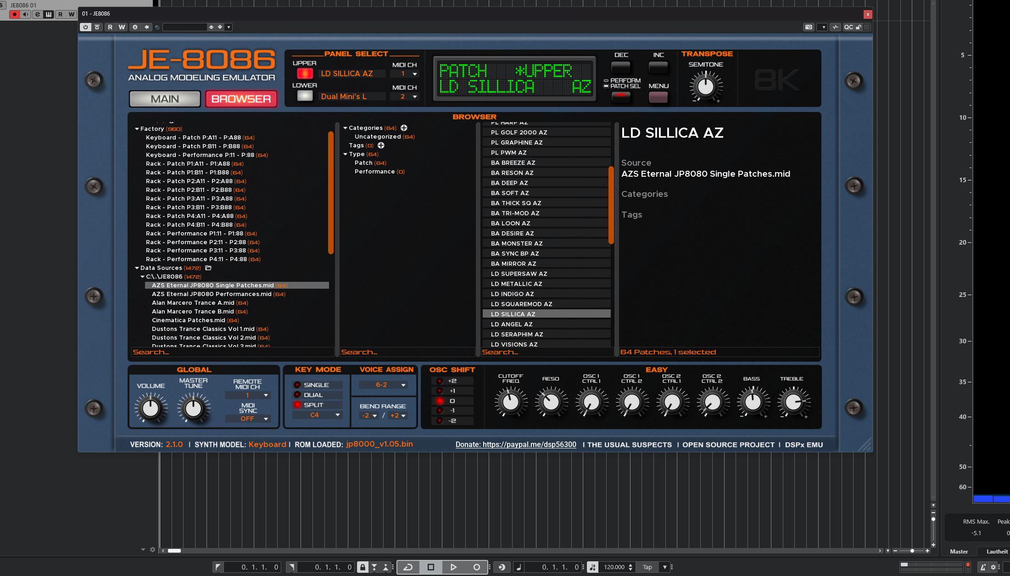Screen dimensions: 1010x576
Task: Toggle the cycle loop button in transport
Action: click(x=408, y=567)
